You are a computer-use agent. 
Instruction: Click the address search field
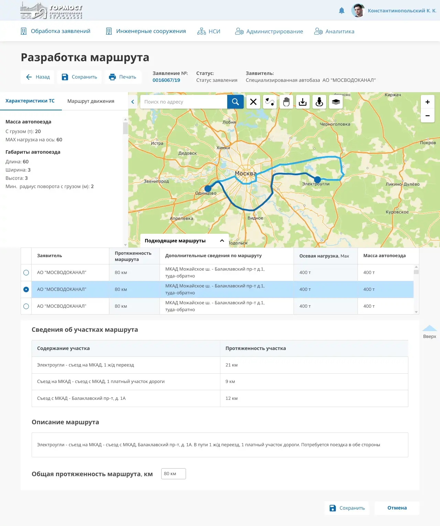(184, 102)
